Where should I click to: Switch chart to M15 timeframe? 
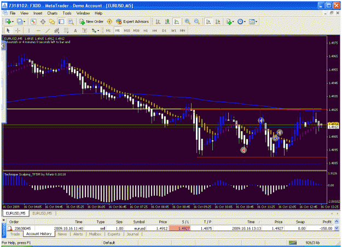tap(127, 31)
